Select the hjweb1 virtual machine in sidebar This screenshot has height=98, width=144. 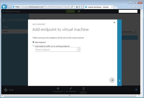[x=15, y=32]
